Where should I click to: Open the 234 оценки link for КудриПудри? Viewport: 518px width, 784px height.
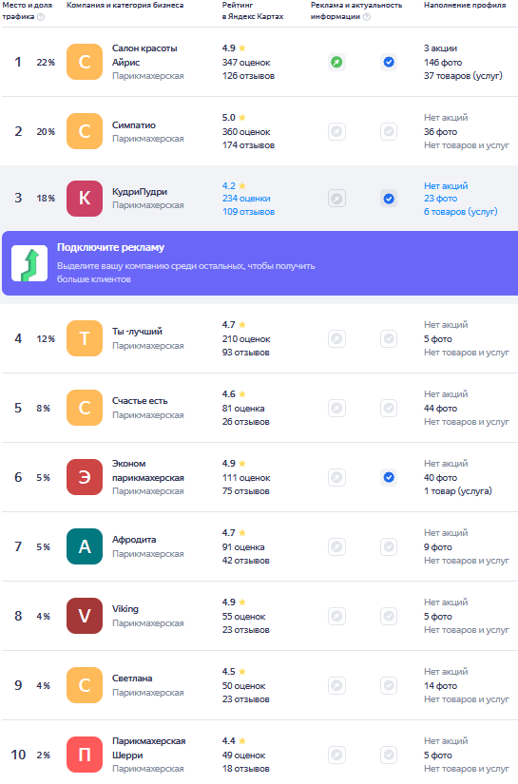tap(246, 199)
